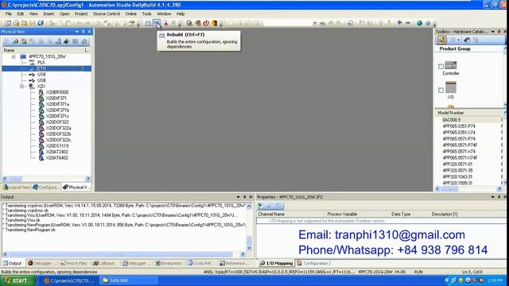This screenshot has width=509, height=286.
Task: Select the PLK node in tree
Action: (x=41, y=62)
